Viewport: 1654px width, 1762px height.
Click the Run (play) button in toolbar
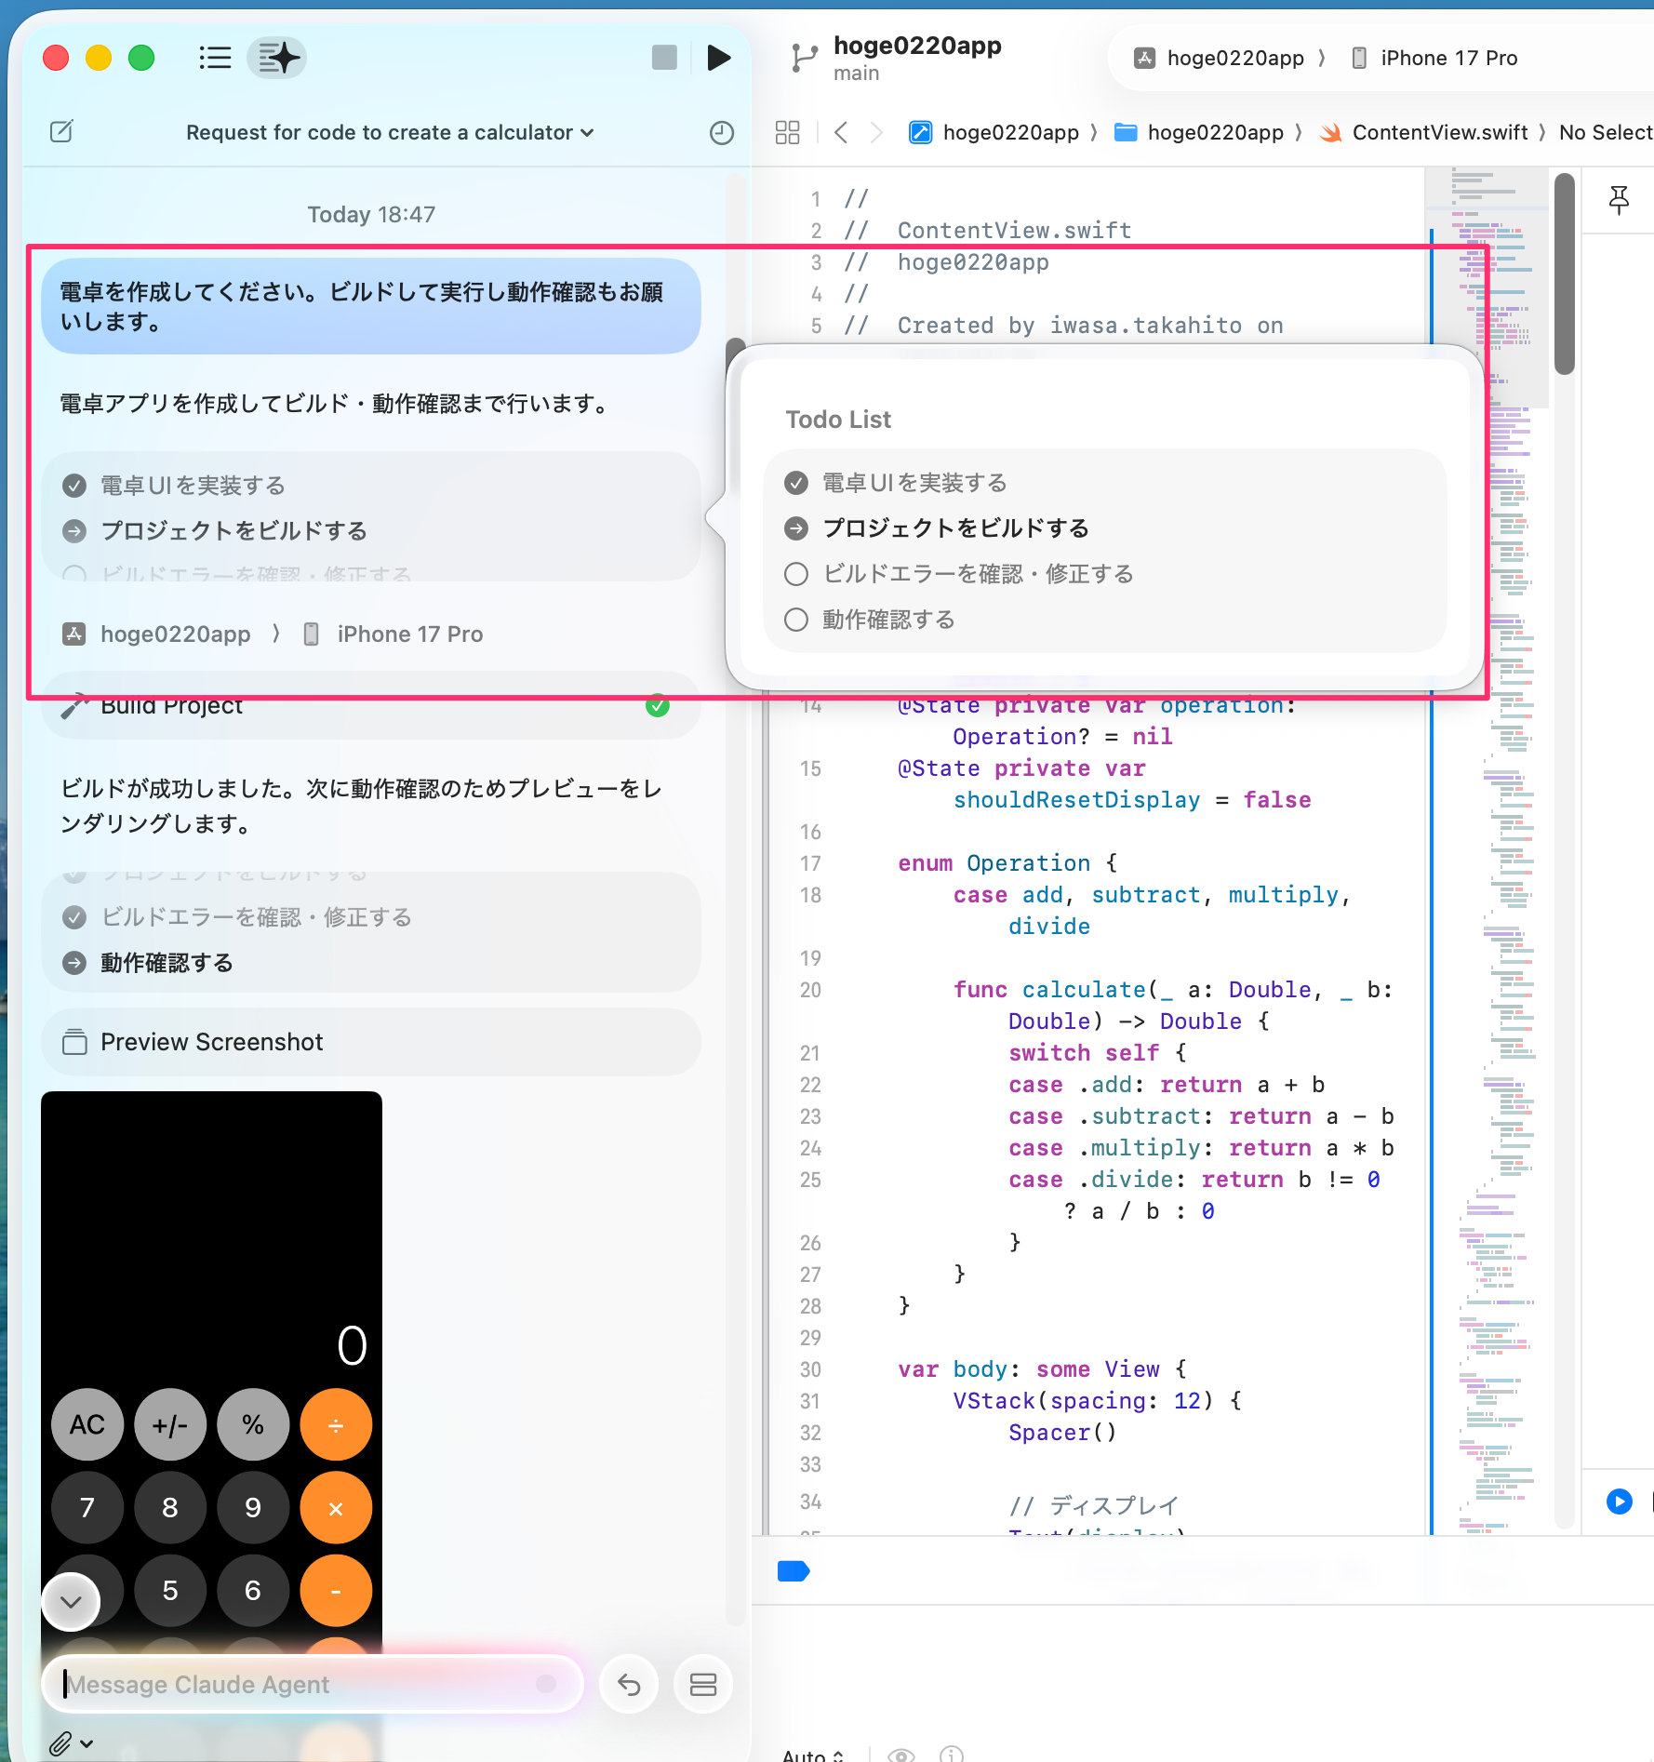tap(718, 58)
